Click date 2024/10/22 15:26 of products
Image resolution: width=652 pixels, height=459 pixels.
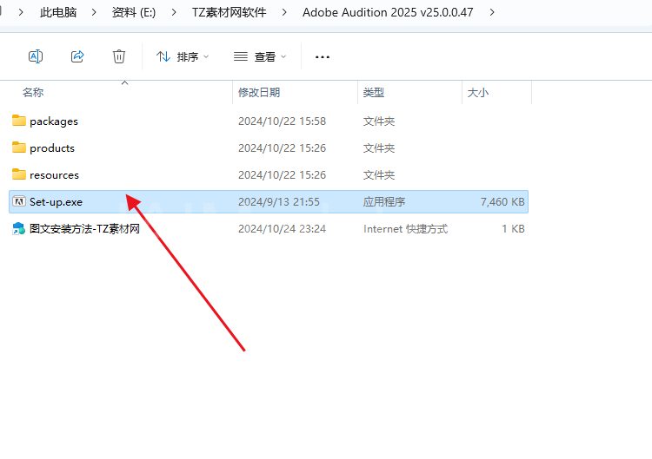pos(282,148)
